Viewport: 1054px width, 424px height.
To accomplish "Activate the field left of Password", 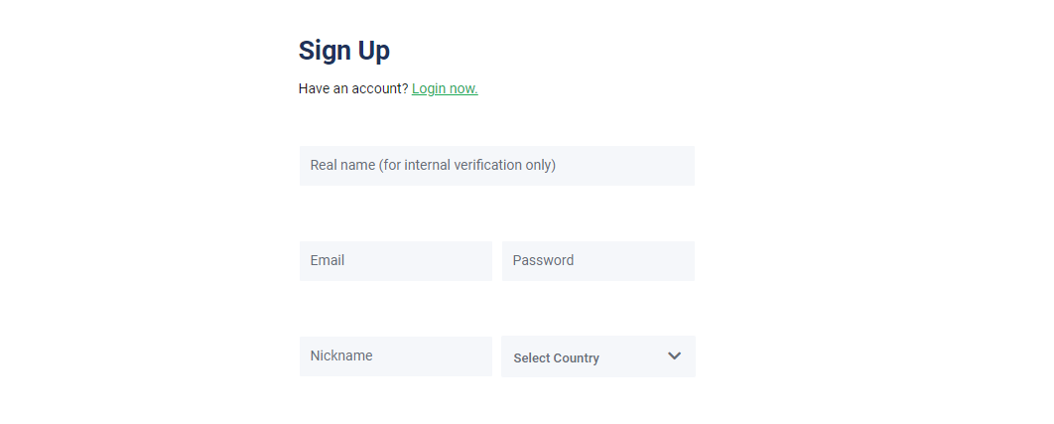I will pos(395,260).
